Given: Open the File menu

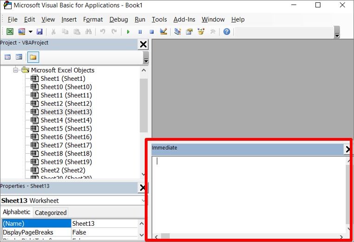Looking at the screenshot, I should 13,20.
